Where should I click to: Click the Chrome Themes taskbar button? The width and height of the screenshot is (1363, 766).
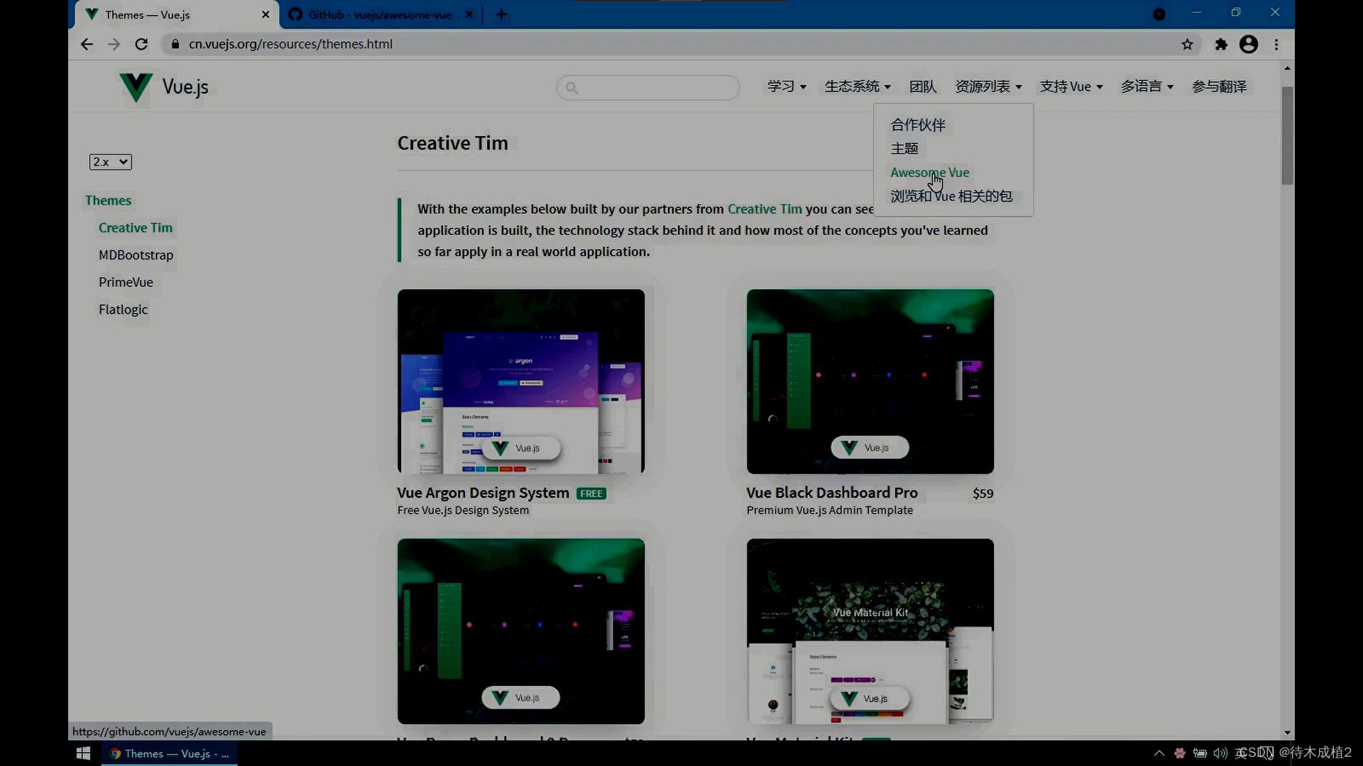point(170,753)
